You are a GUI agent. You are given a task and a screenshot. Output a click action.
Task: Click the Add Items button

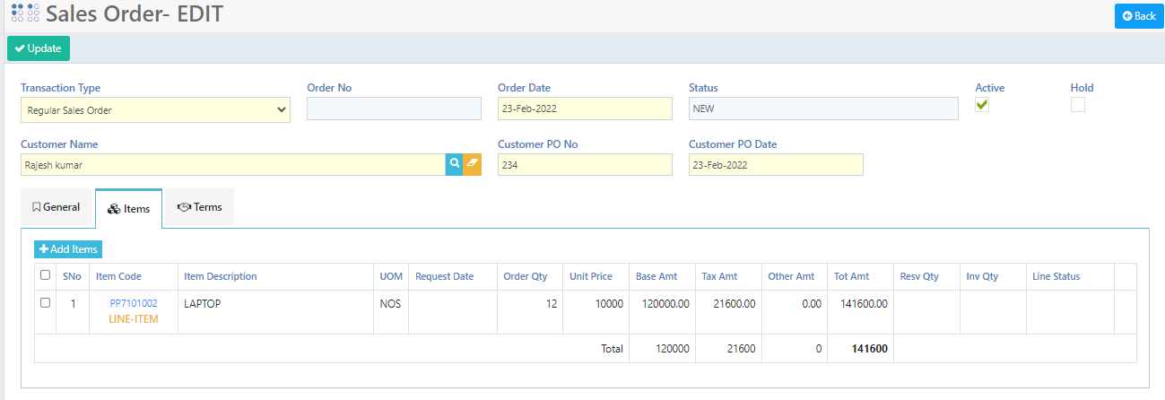[68, 249]
